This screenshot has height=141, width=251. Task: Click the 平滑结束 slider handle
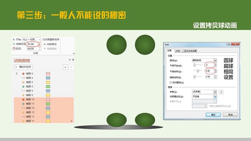(x=198, y=71)
